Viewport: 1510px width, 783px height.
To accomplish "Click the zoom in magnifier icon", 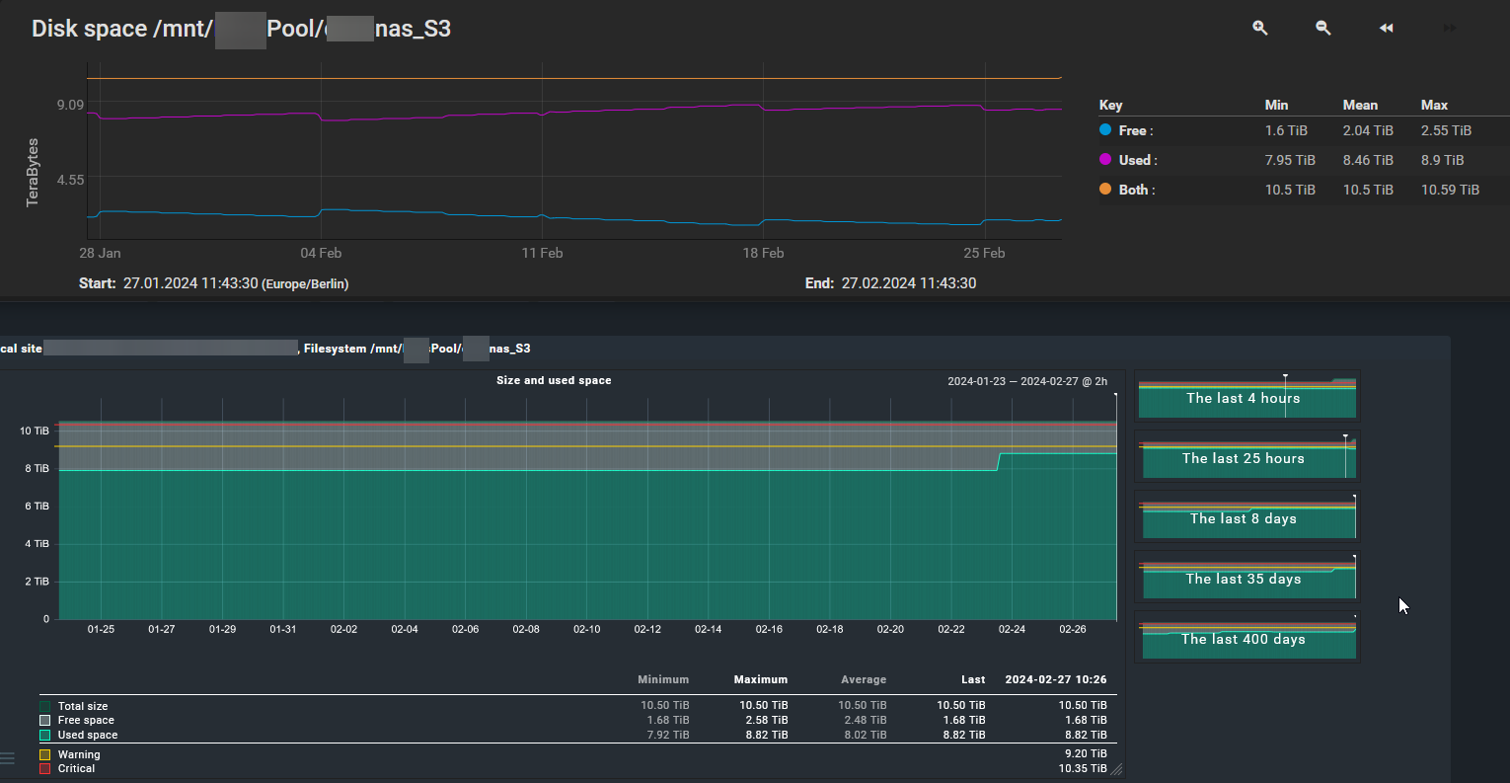I will point(1259,29).
